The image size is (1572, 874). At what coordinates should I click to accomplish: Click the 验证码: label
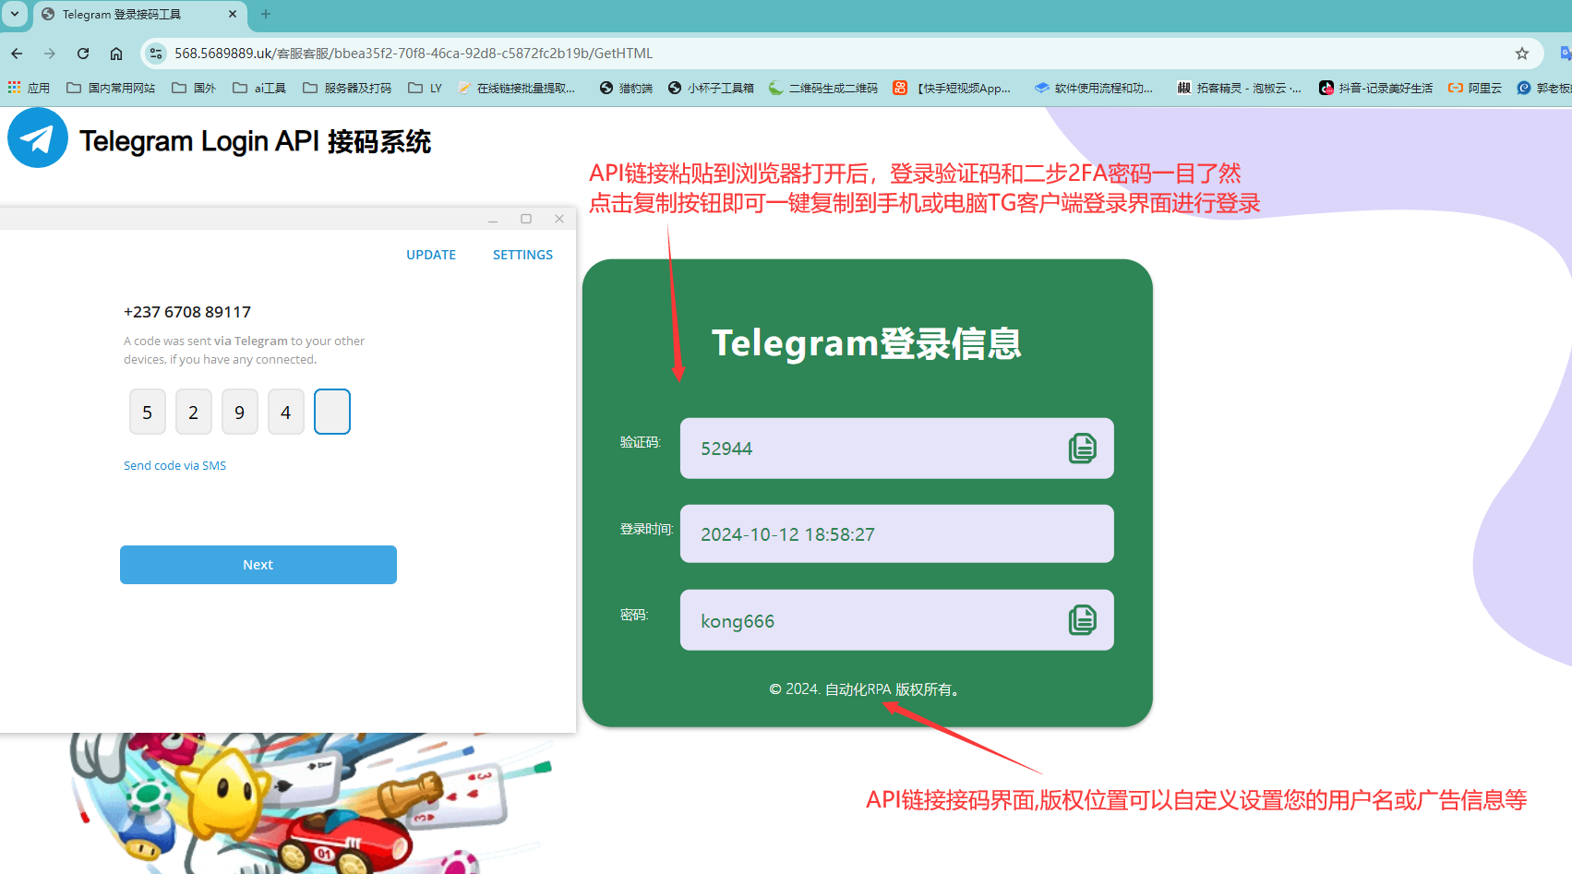click(641, 442)
